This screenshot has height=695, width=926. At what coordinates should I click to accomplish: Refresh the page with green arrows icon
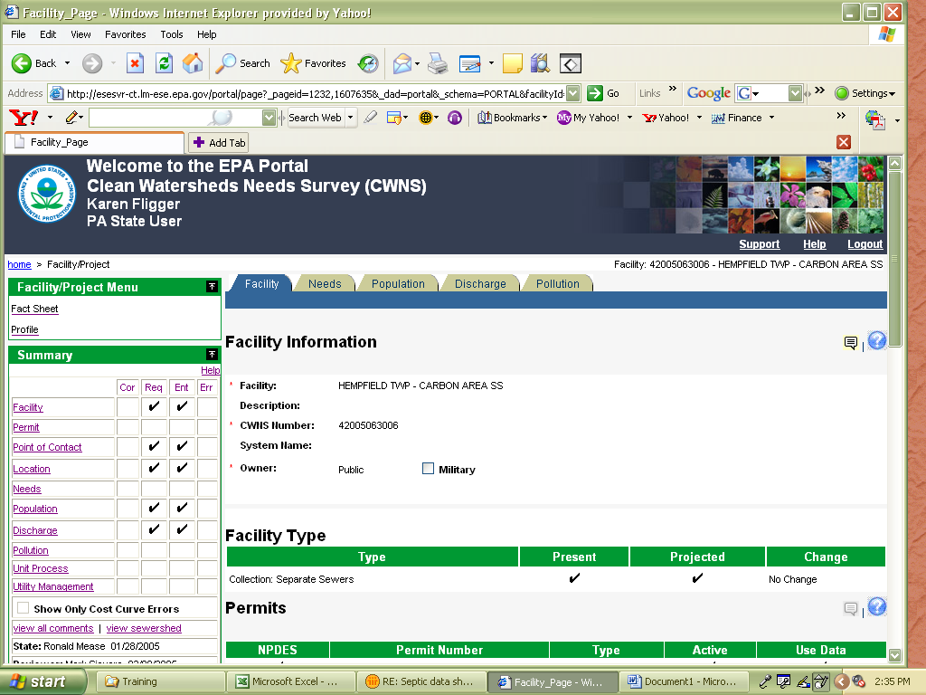click(x=164, y=62)
